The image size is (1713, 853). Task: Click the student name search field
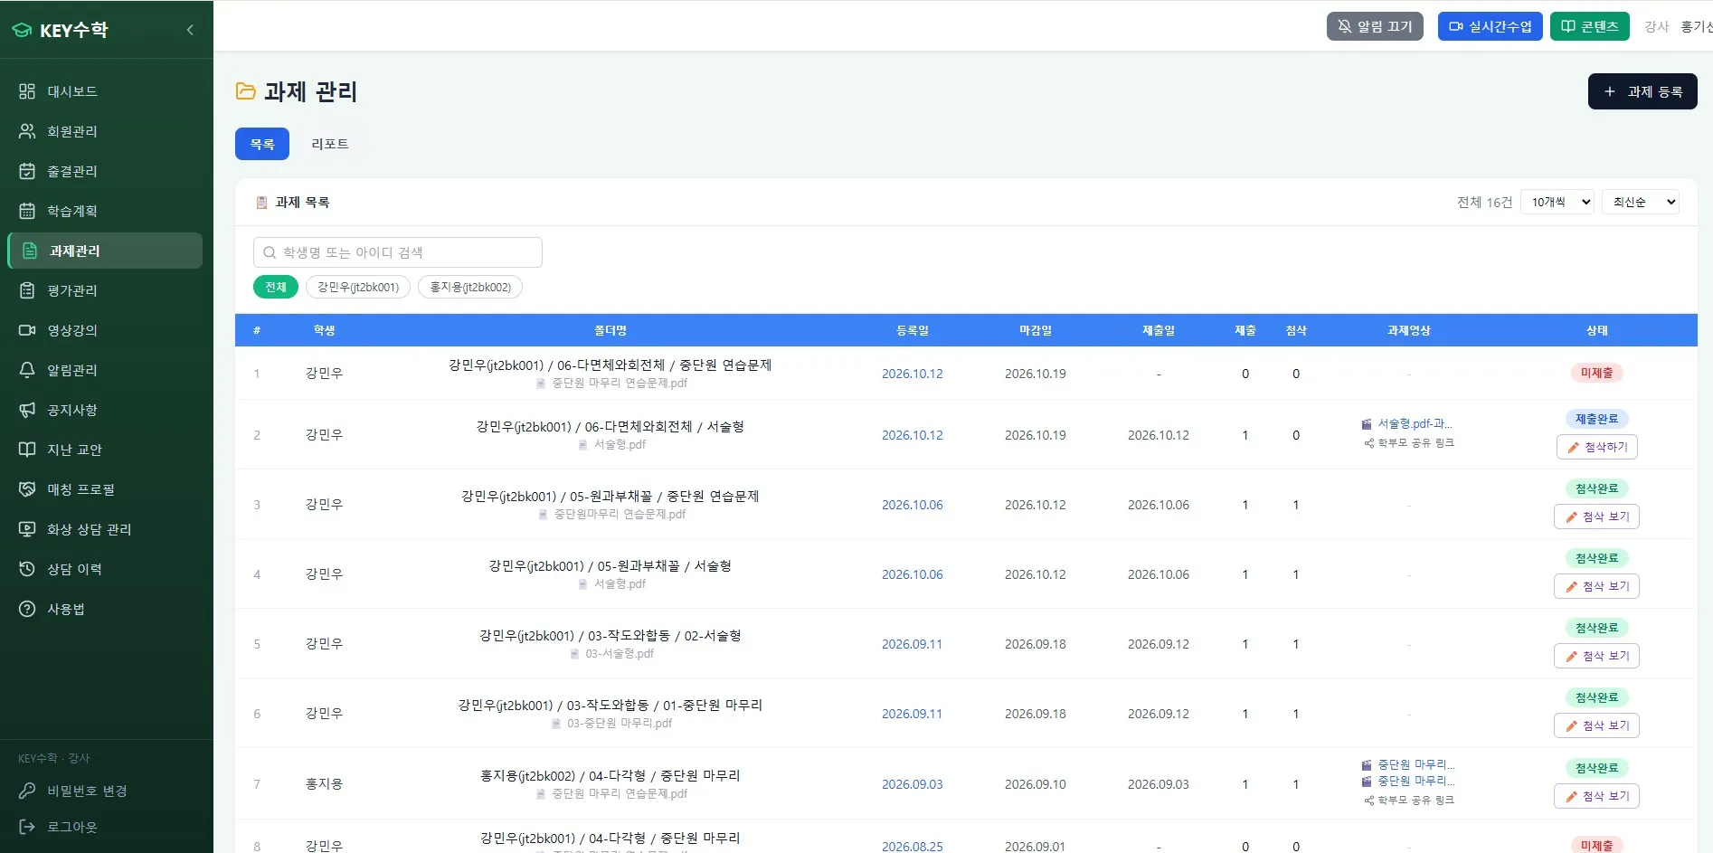(398, 252)
